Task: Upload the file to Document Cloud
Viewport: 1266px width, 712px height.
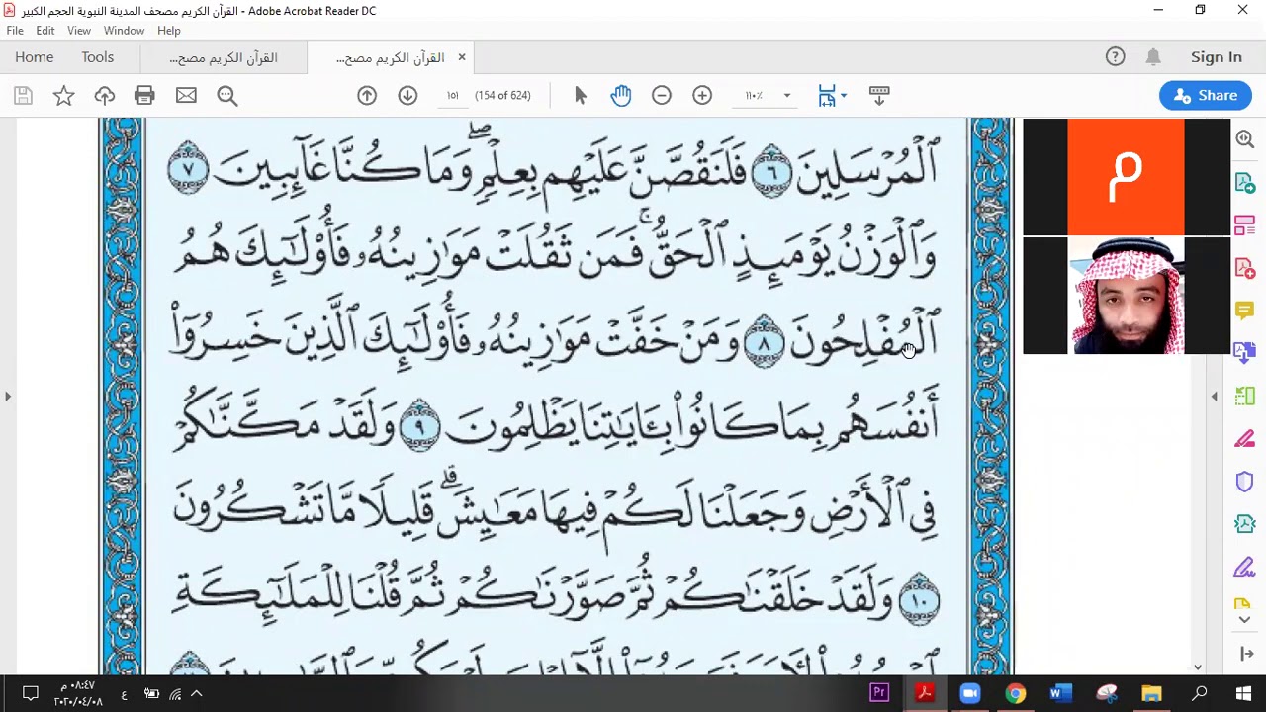Action: coord(105,96)
